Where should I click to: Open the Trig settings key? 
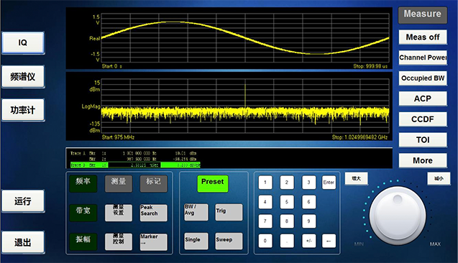[229, 212]
